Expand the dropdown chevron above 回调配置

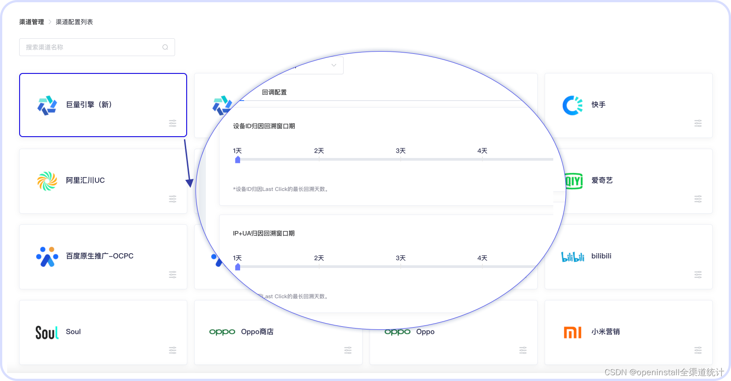(x=334, y=65)
